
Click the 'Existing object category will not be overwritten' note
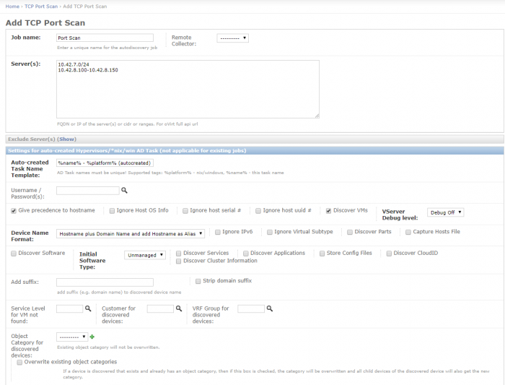click(x=108, y=347)
